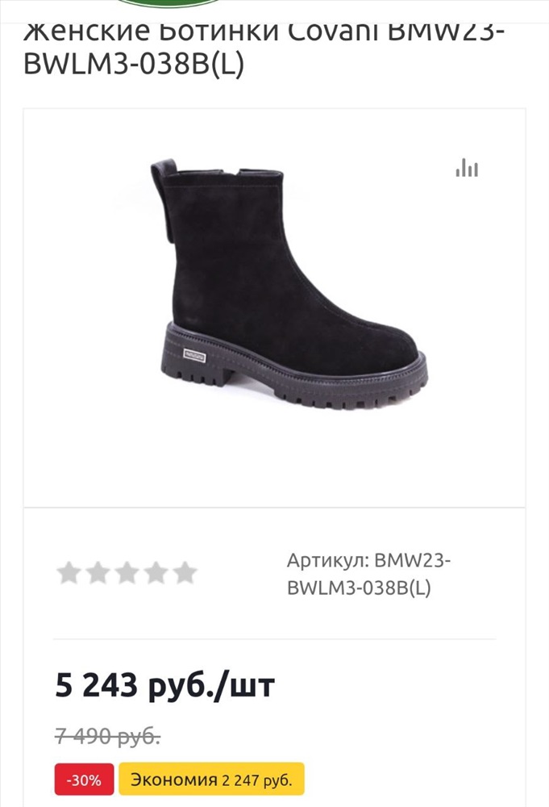
Task: Rate the product with the second star
Action: point(98,573)
